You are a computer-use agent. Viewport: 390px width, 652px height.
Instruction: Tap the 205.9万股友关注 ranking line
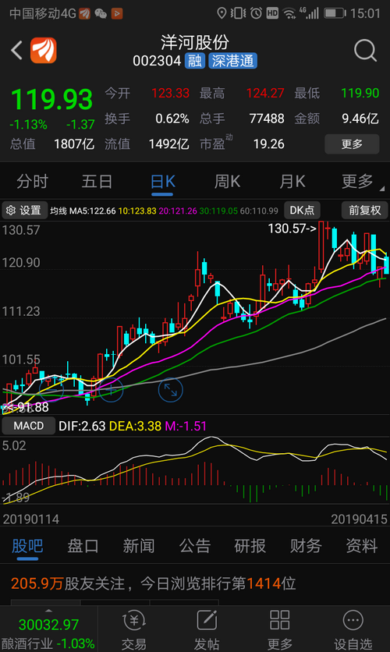(x=154, y=583)
